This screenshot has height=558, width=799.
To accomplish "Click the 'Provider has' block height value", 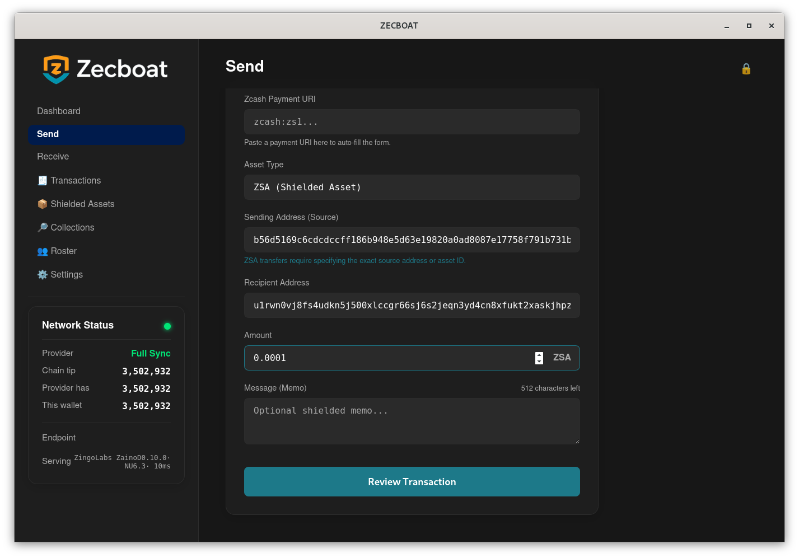I will pyautogui.click(x=146, y=388).
